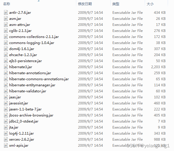Image resolution: width=174 pixels, height=151 pixels.
Task: Select the jaas.jar file icon
Action: (6, 97)
